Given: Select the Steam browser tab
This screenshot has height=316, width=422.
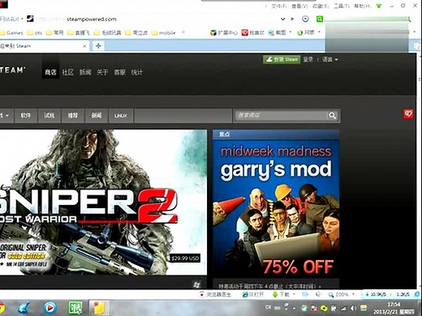Looking at the screenshot, I should [43, 46].
